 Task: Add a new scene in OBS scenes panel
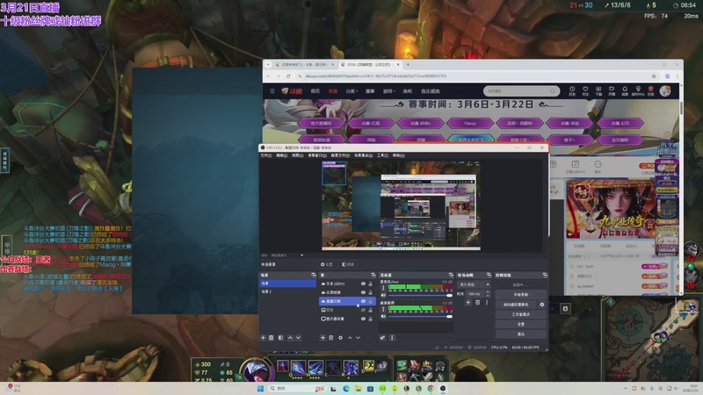point(263,338)
